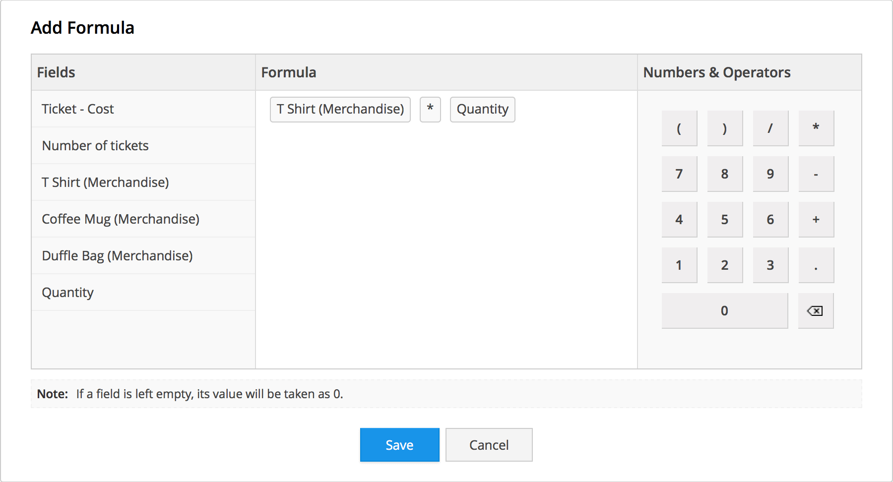893x482 pixels.
Task: Click the plus operator key
Action: (x=816, y=220)
